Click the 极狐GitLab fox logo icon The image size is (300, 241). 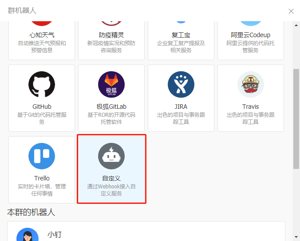click(x=111, y=84)
